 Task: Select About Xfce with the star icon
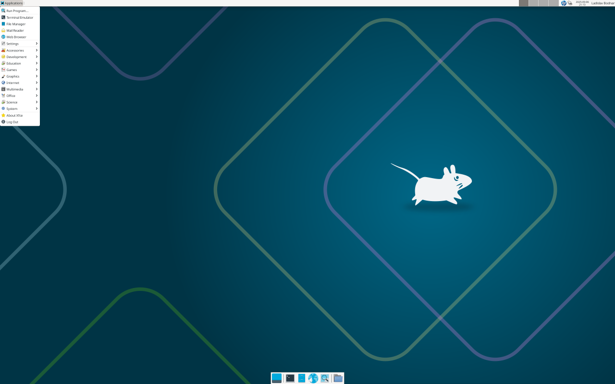click(x=20, y=116)
